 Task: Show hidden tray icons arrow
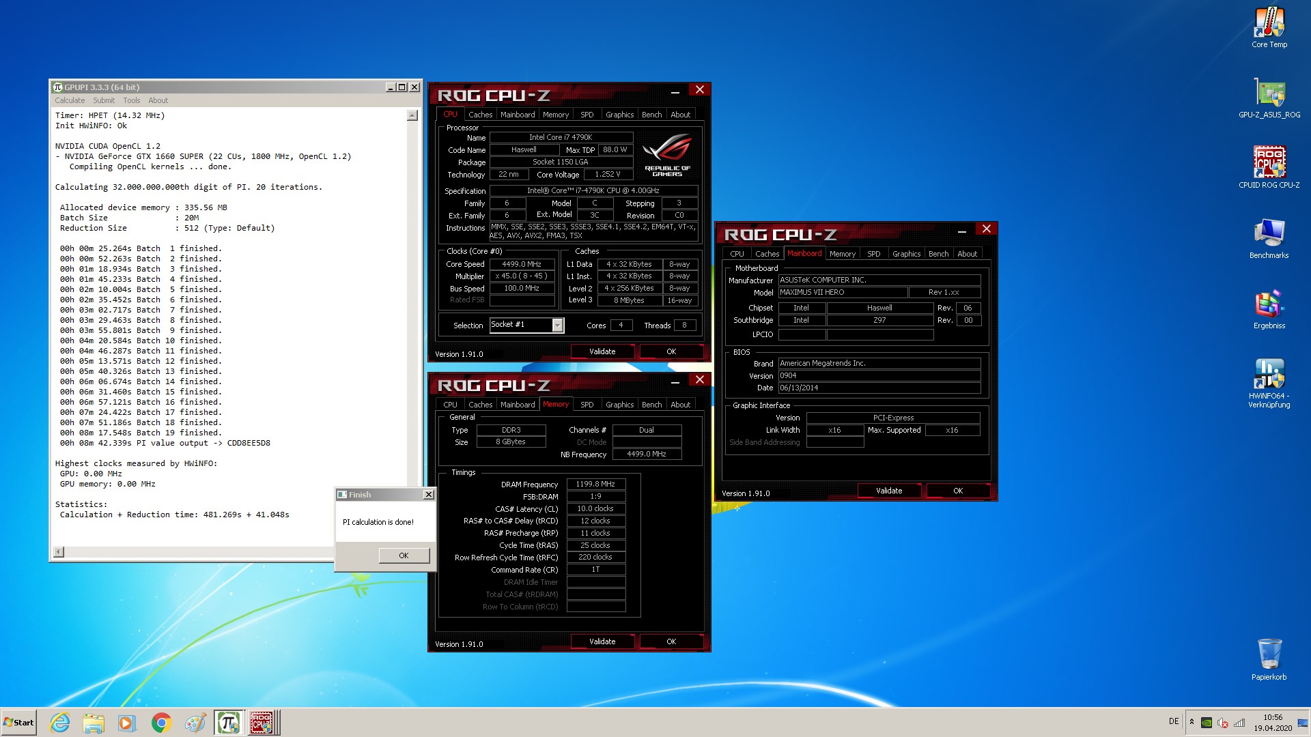(x=1192, y=722)
